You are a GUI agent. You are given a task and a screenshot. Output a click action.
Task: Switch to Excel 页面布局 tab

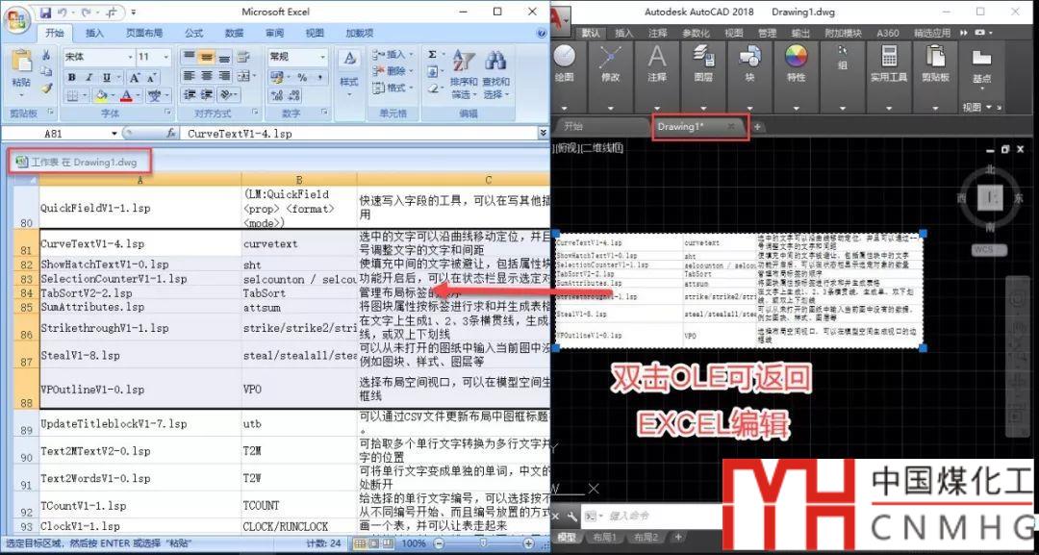click(144, 33)
